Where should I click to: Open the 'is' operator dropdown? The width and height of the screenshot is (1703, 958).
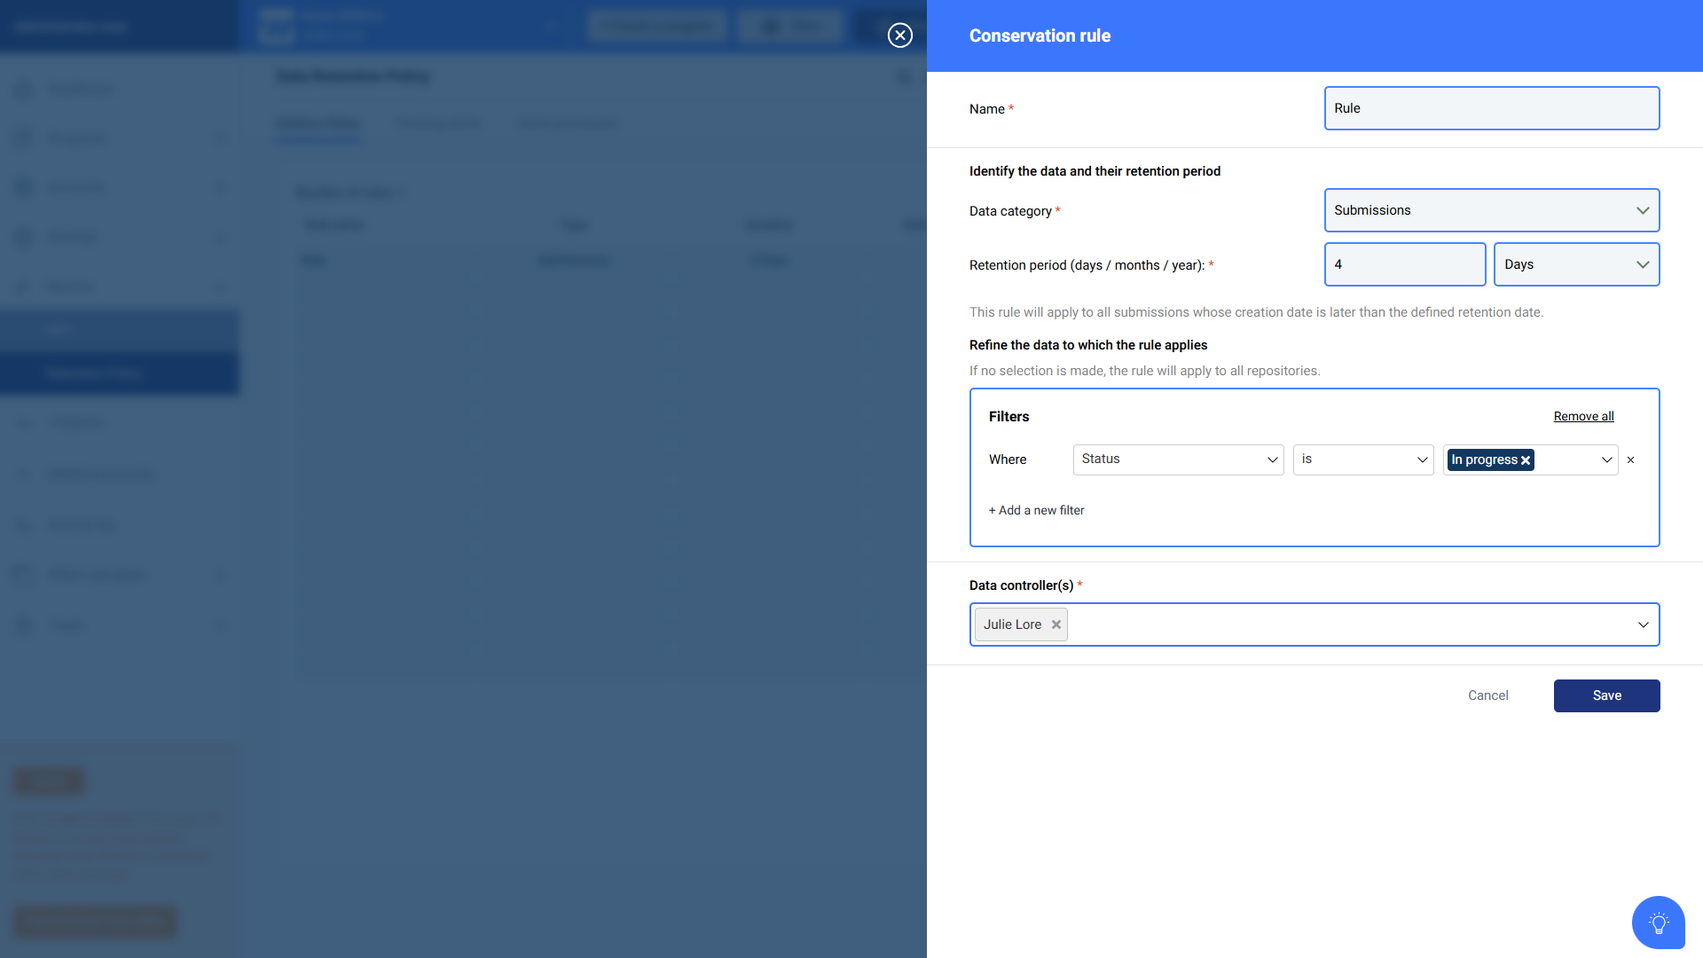[1362, 459]
